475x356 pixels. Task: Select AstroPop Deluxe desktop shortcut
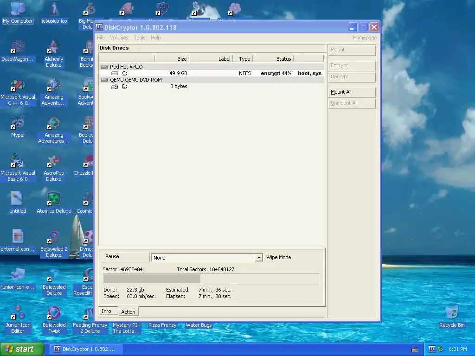54,168
